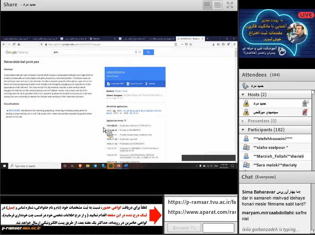Click the Task View icon in shared taskbar
315x235 pixels.
point(72,166)
